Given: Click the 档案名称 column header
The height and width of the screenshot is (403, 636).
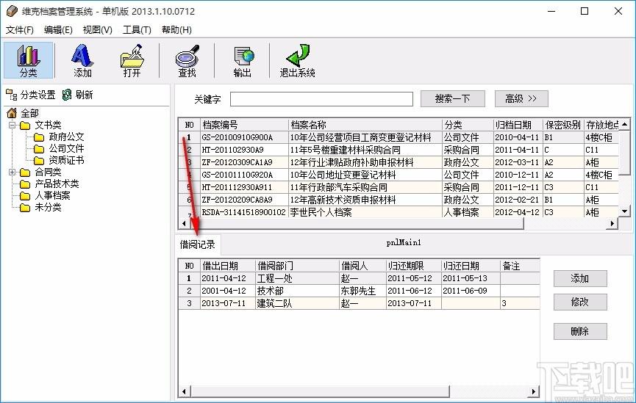Looking at the screenshot, I should tap(365, 125).
